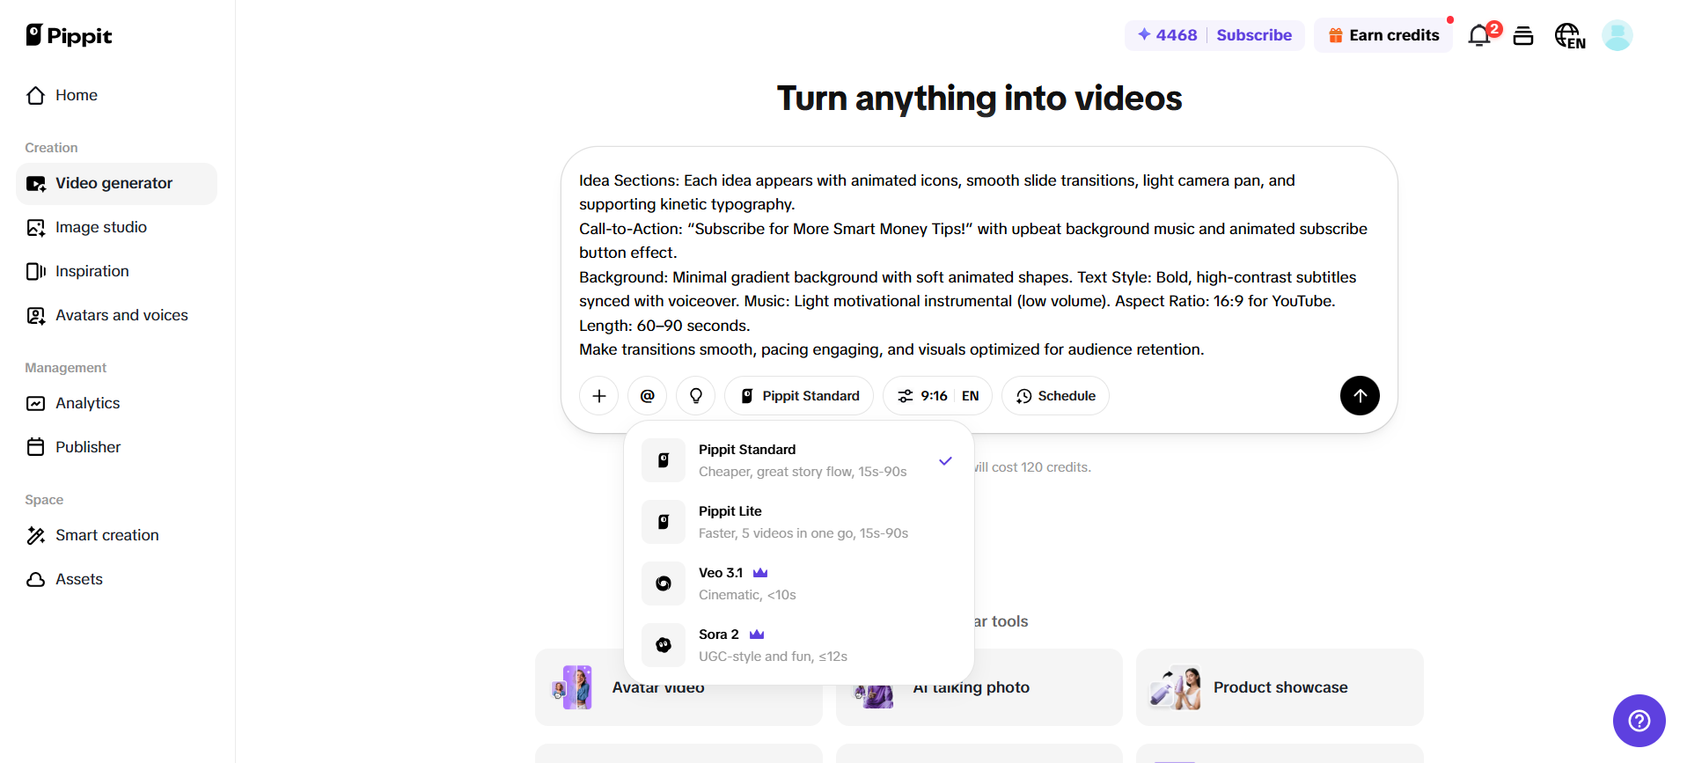
Task: Click the Avatar video thumbnail image
Action: (x=572, y=687)
